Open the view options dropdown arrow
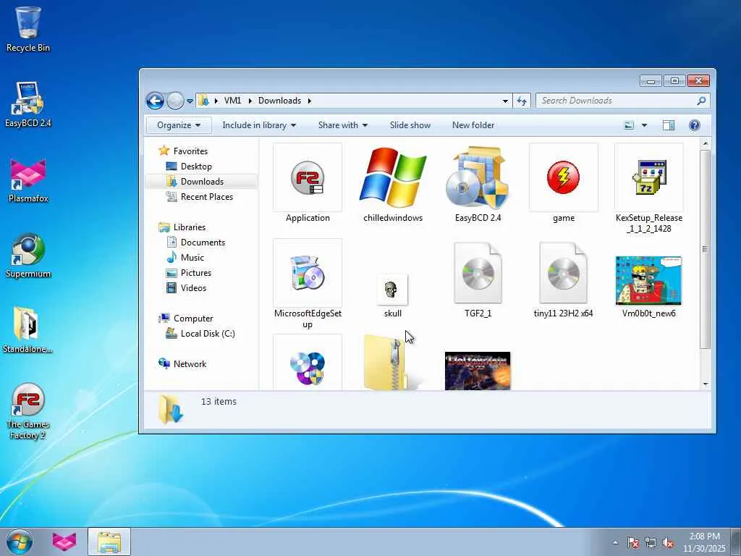This screenshot has width=741, height=556. tap(643, 125)
